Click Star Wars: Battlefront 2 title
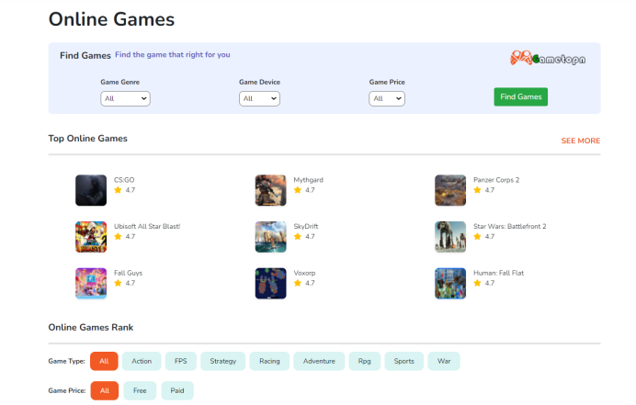Screen dimensions: 636x405 click(x=510, y=227)
